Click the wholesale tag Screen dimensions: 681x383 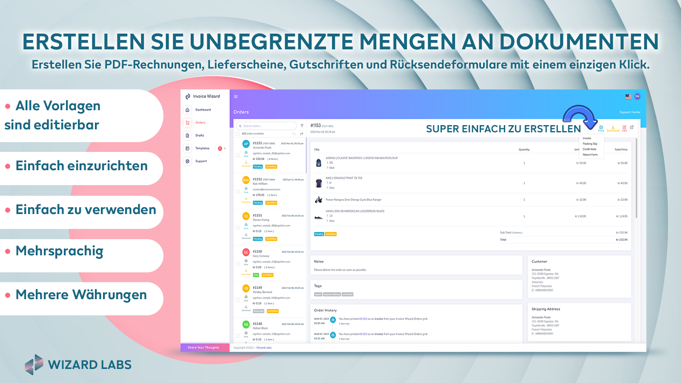click(348, 294)
